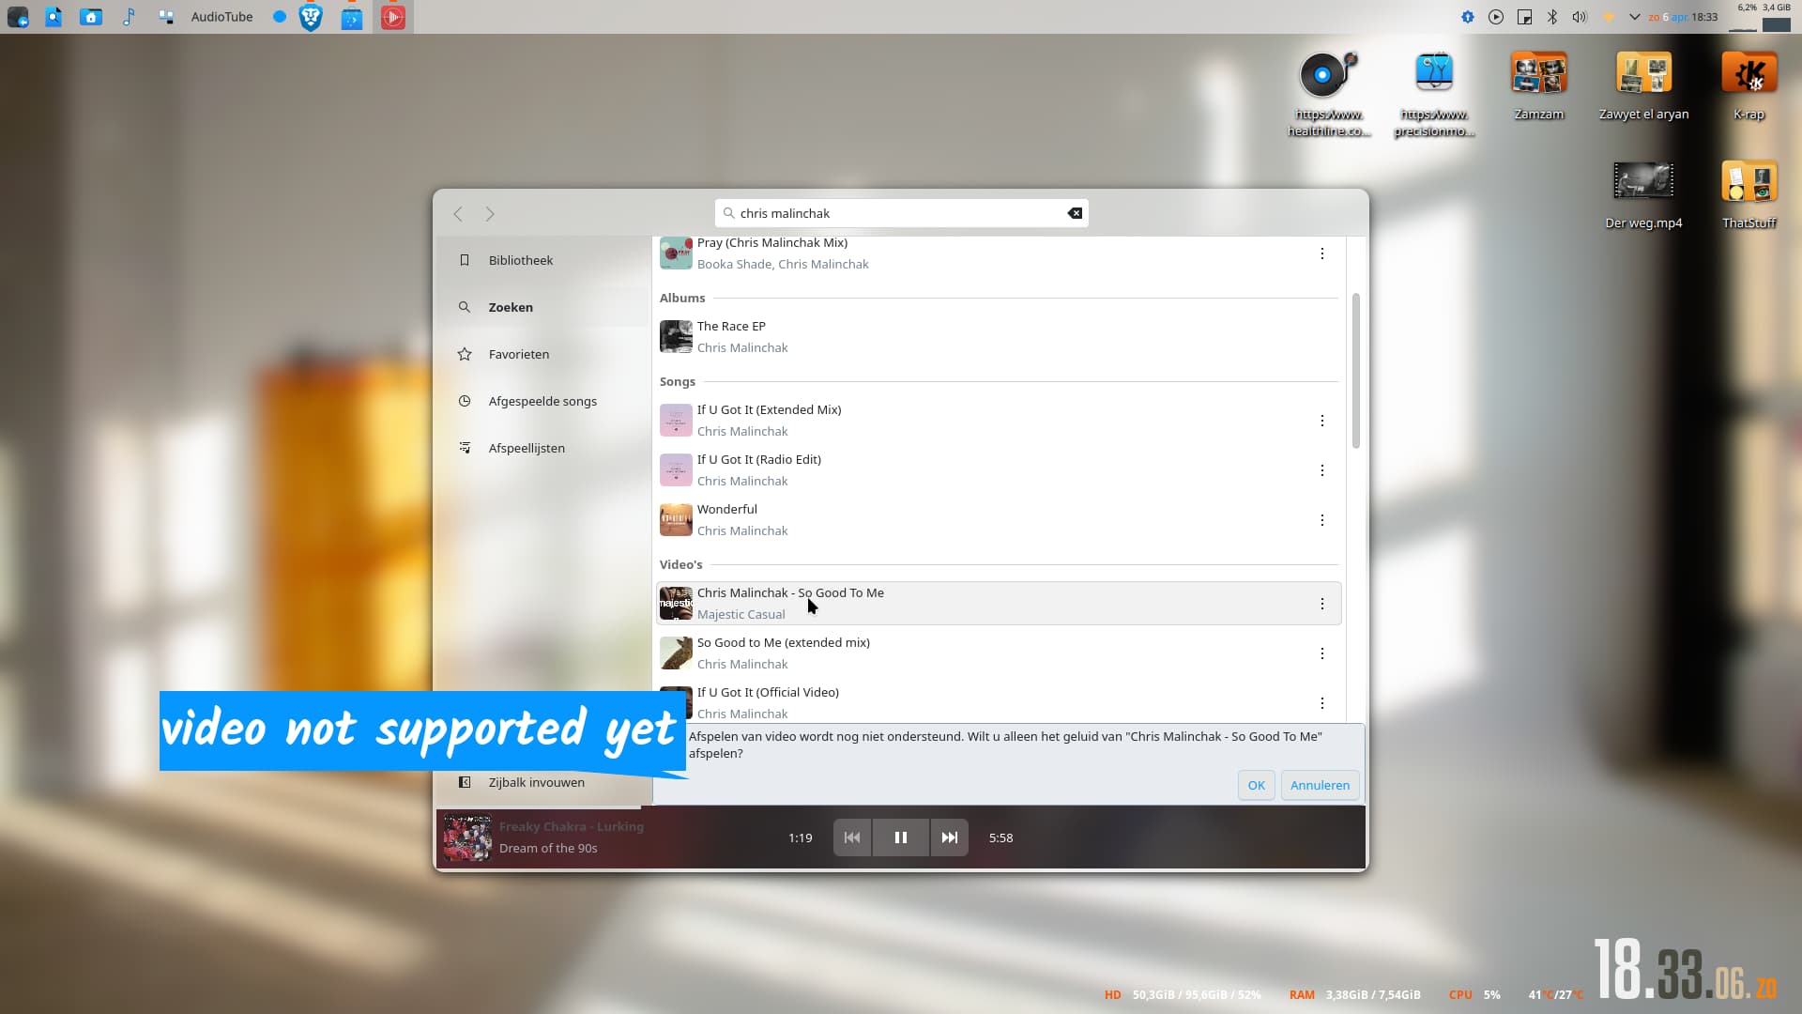Screen dimensions: 1802x1014
Task: Open options menu for Wonderful
Action: 1322,520
